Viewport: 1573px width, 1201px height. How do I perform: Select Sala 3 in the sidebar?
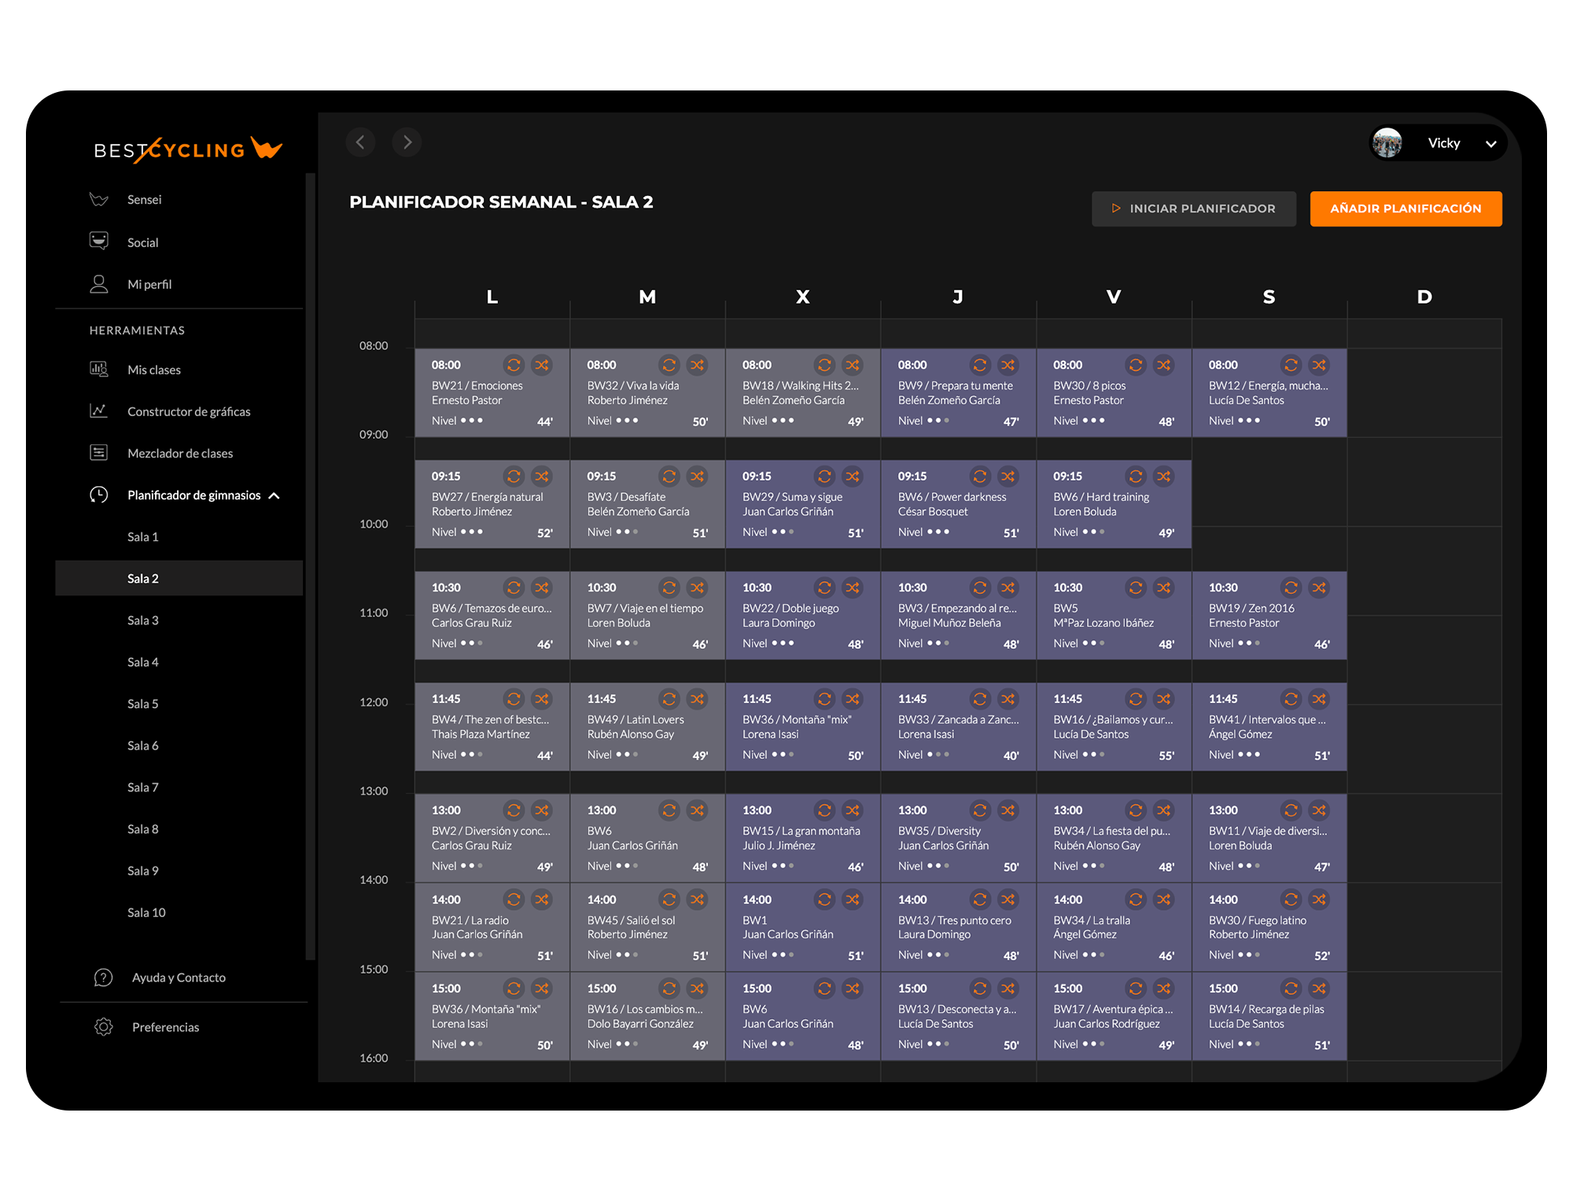click(143, 620)
